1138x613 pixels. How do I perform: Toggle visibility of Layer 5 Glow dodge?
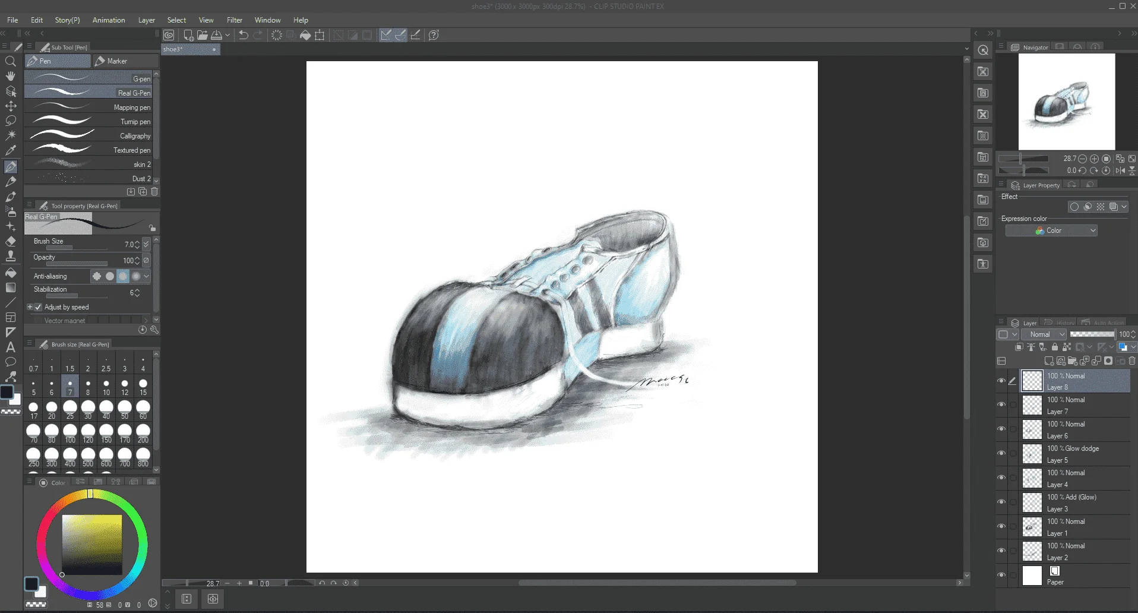1001,454
